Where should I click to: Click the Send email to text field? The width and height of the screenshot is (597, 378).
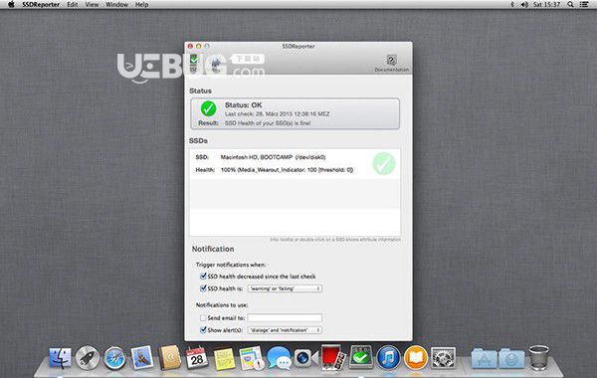pos(285,317)
